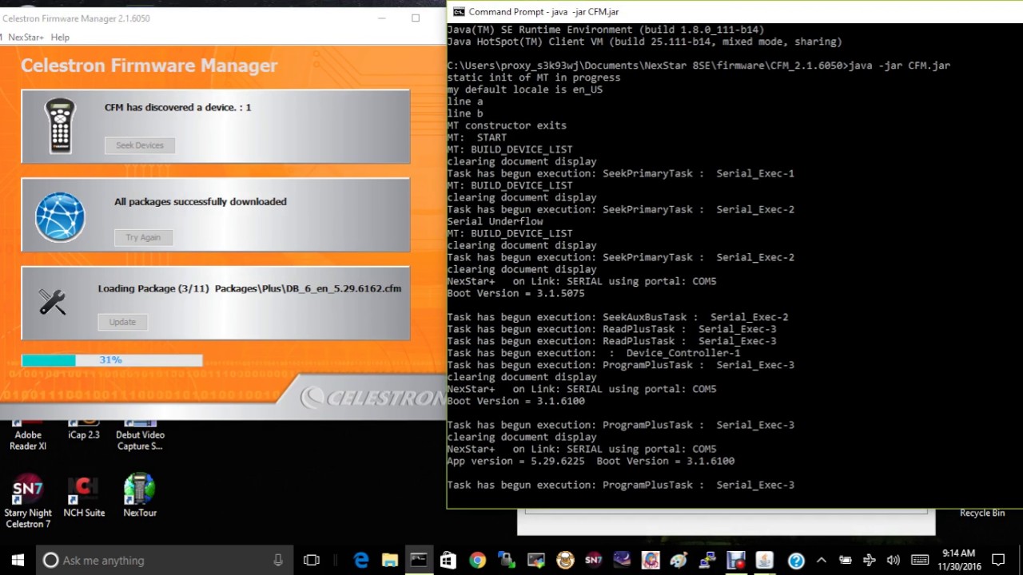Image resolution: width=1023 pixels, height=575 pixels.
Task: Click 'All packages successfully downloaded' text
Action: tap(200, 201)
